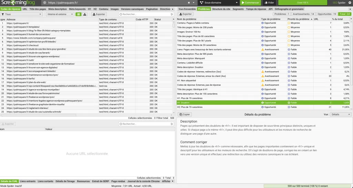Open search filter options in top-left search
This screenshot has height=188, width=353.
click(172, 14)
